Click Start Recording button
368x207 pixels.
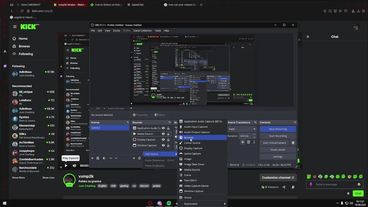tap(278, 136)
